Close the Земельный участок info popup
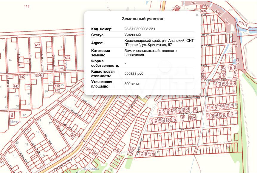The image size is (257, 173). (x=197, y=15)
